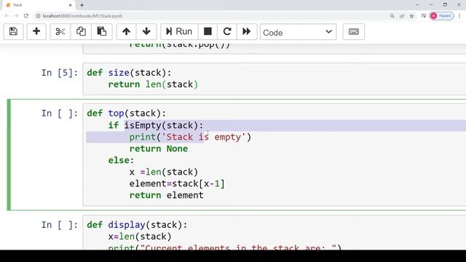Restart the kernel with the circular arrow
This screenshot has width=466, height=262.
click(227, 31)
